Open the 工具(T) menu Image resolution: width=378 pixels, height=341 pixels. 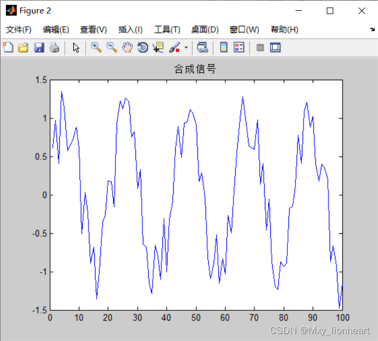tap(167, 30)
